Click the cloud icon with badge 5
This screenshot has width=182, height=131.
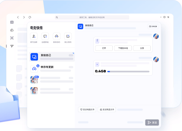(x=34, y=69)
